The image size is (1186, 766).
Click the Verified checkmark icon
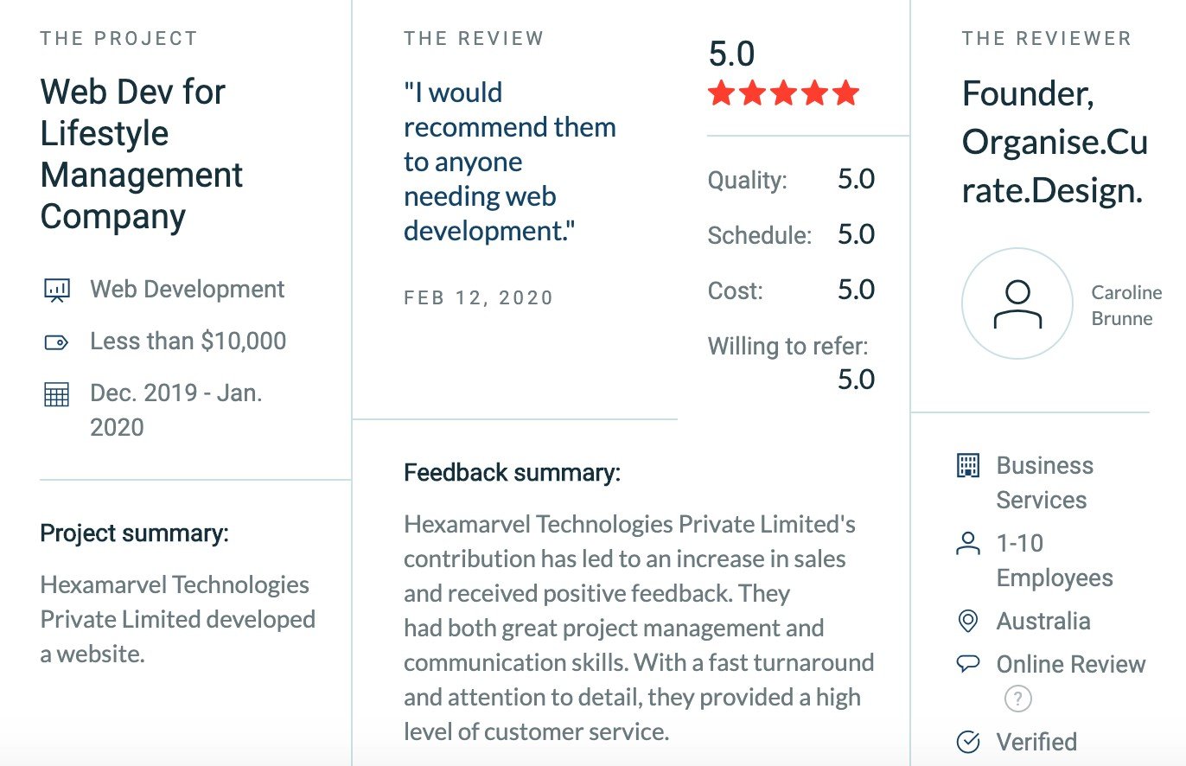(968, 742)
